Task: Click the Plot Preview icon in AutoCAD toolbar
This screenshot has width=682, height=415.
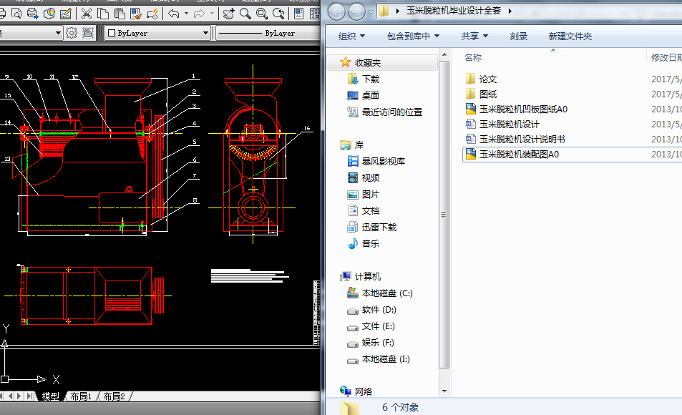Action: 16,14
